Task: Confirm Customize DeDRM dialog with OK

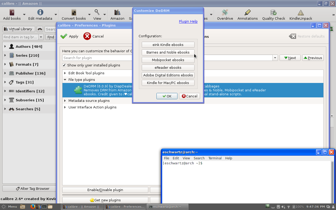Action: tap(167, 96)
